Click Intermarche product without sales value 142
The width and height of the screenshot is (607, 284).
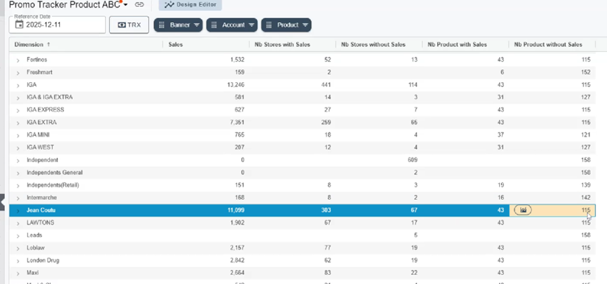[x=585, y=197]
